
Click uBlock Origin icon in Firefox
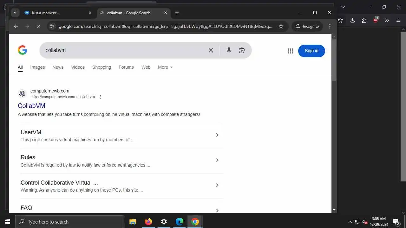pos(376,20)
